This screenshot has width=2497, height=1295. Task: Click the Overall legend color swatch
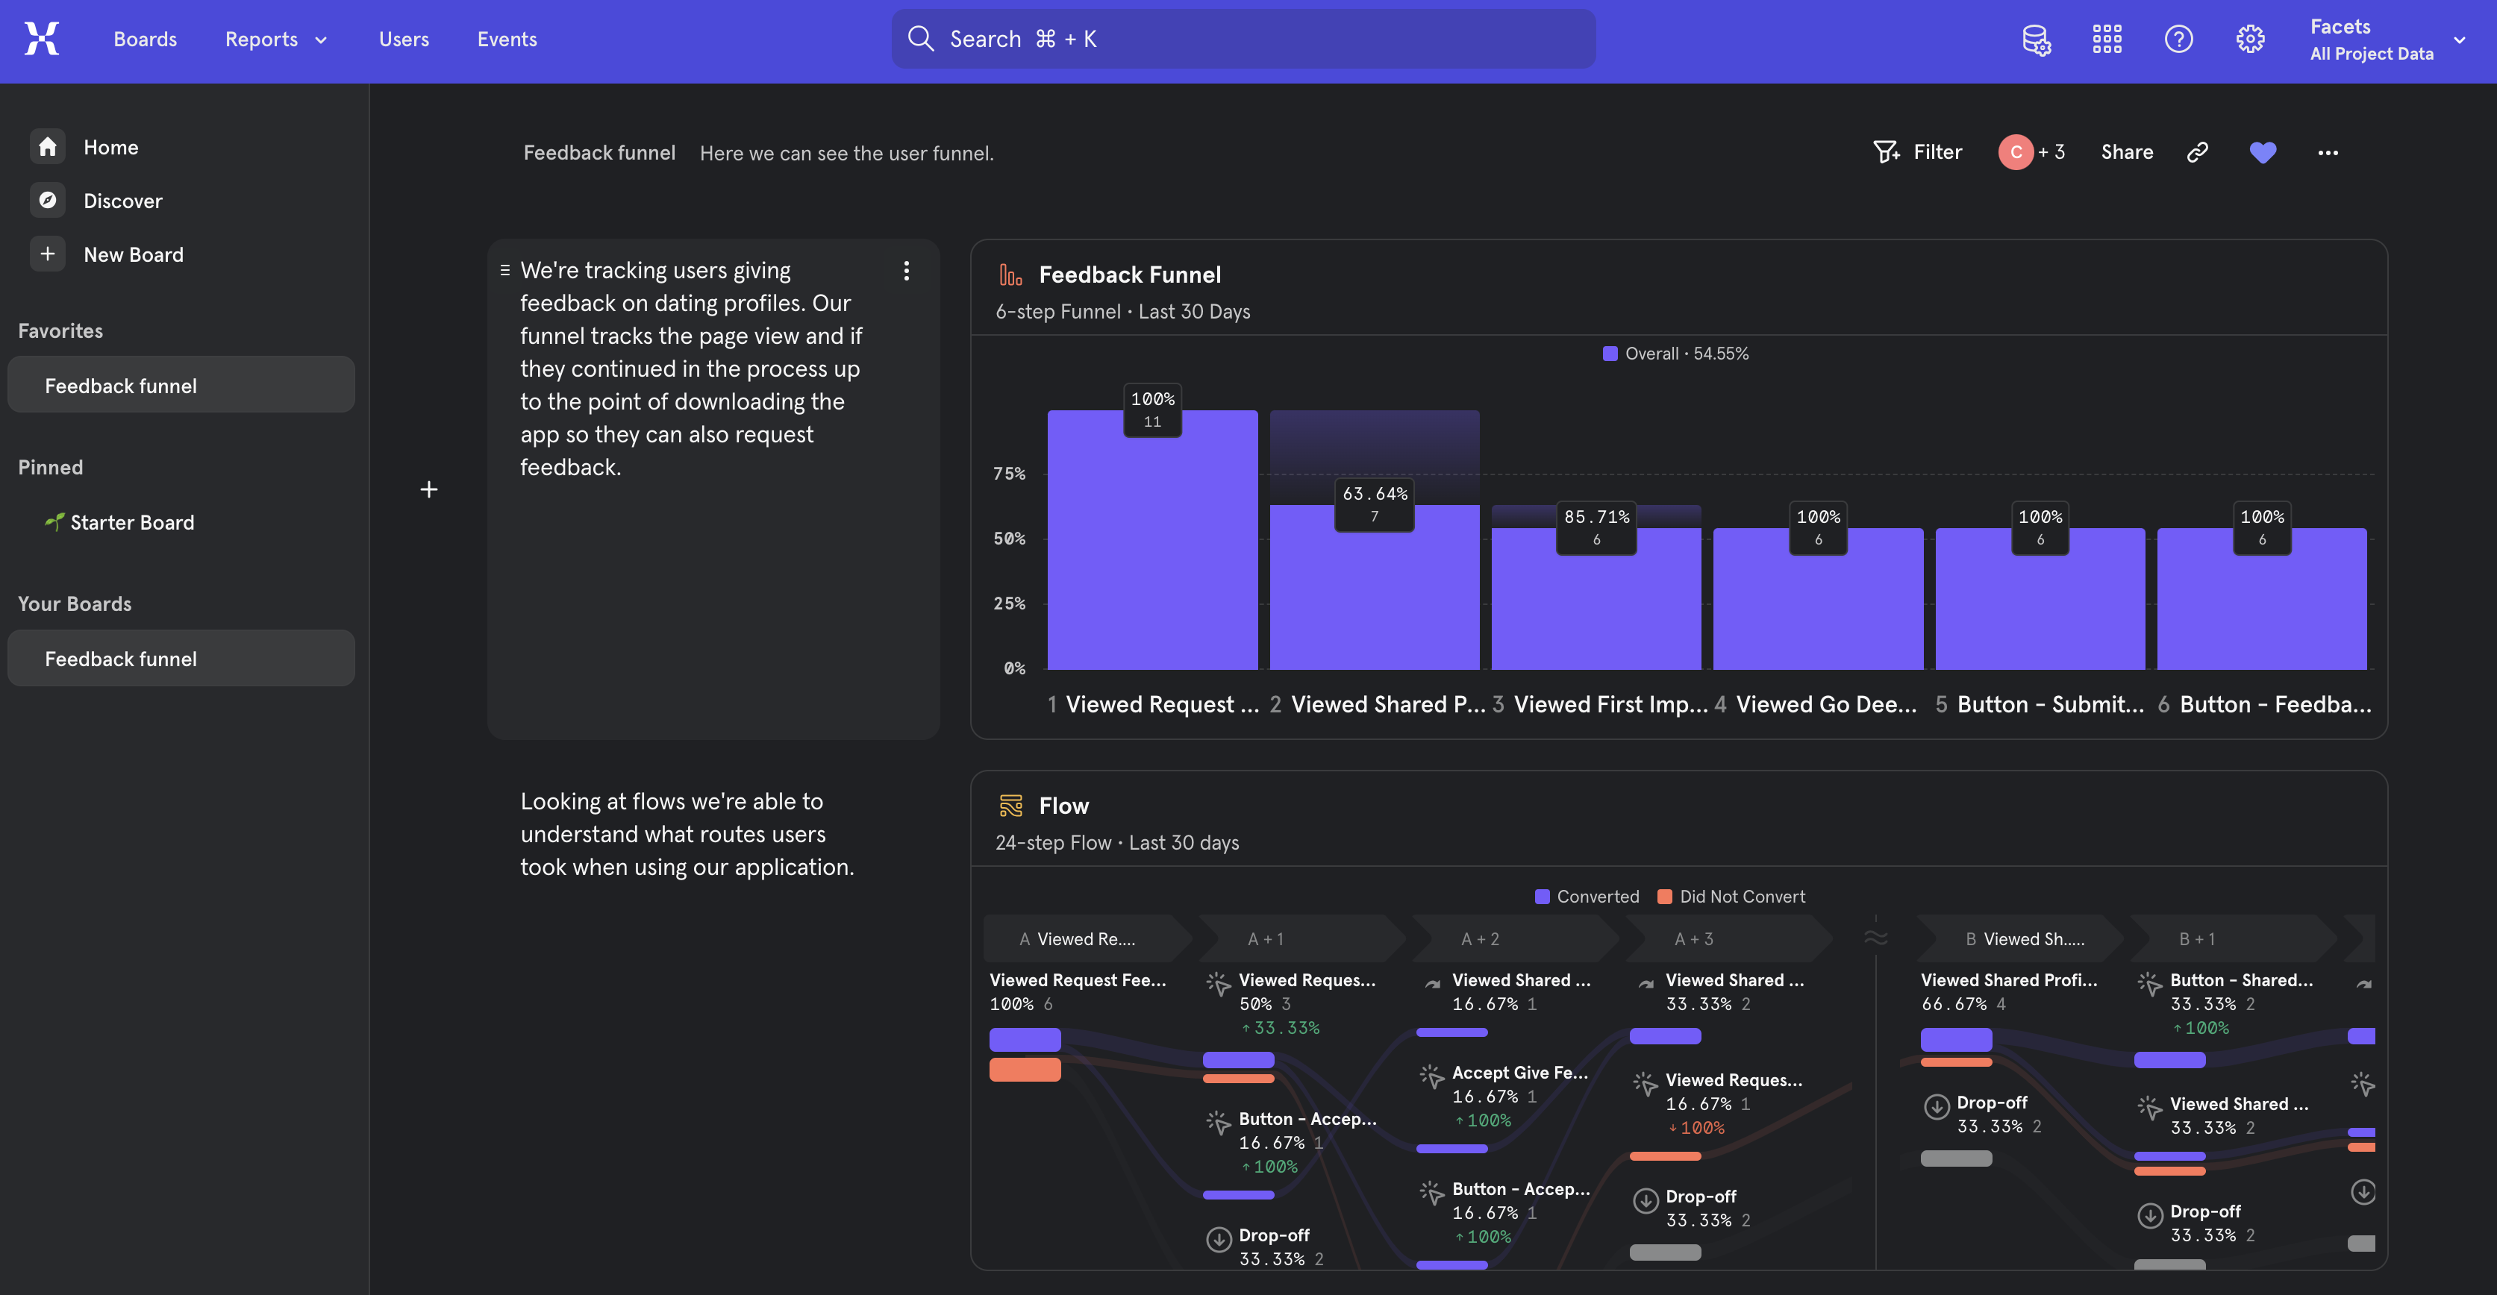(1610, 354)
